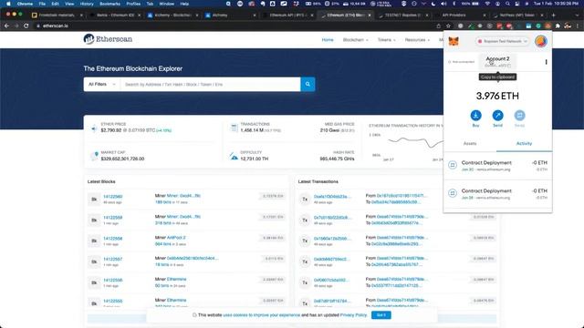Open the Bookmarks menu in the menu bar
Image resolution: width=584 pixels, height=328 pixels.
coord(109,4)
